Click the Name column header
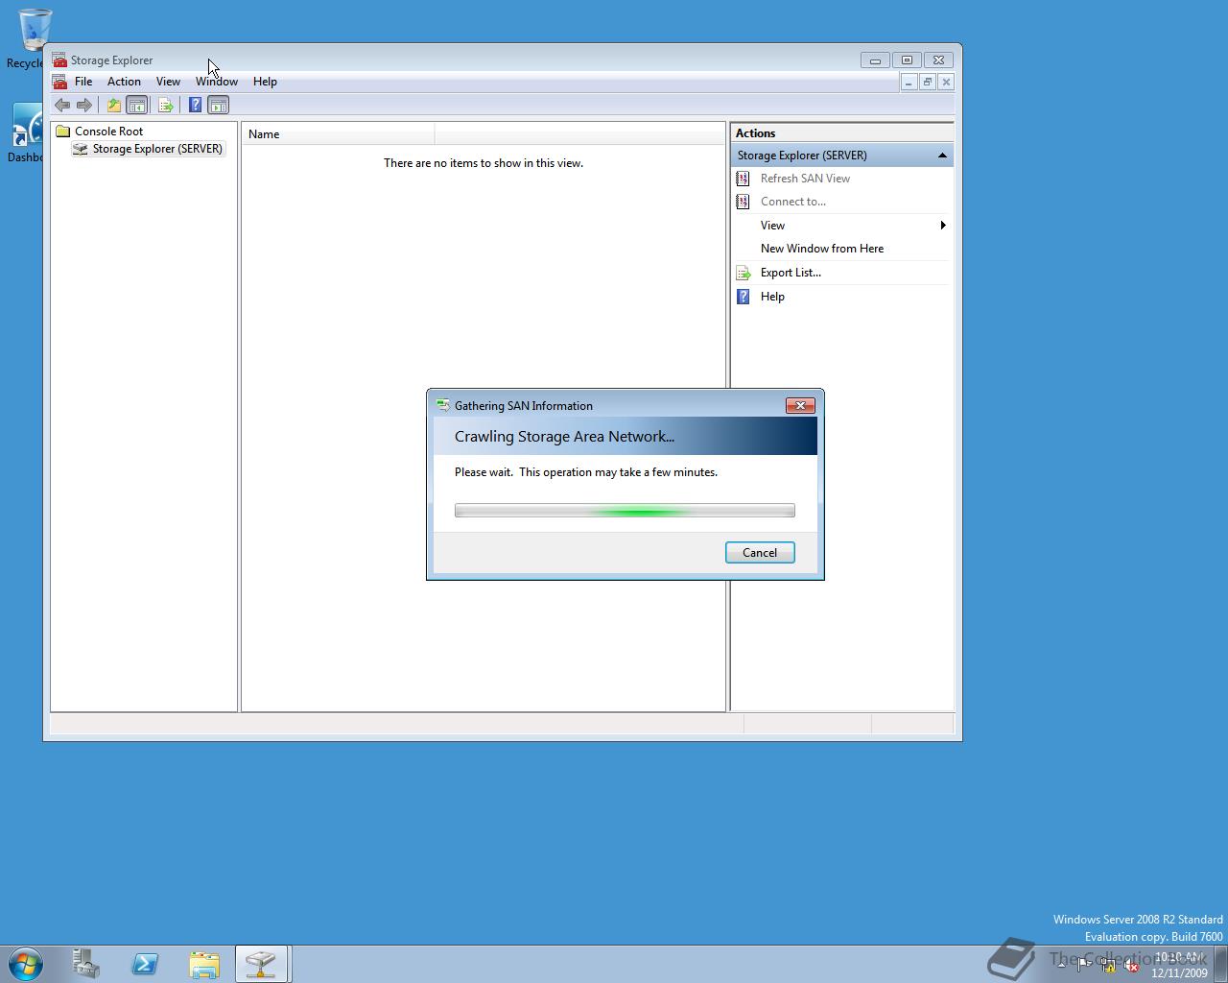The width and height of the screenshot is (1228, 983). pos(339,134)
